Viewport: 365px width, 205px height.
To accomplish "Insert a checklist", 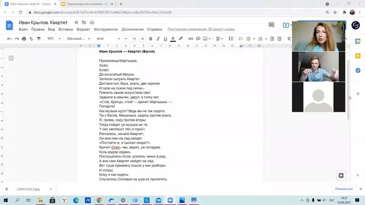I will [x=241, y=39].
